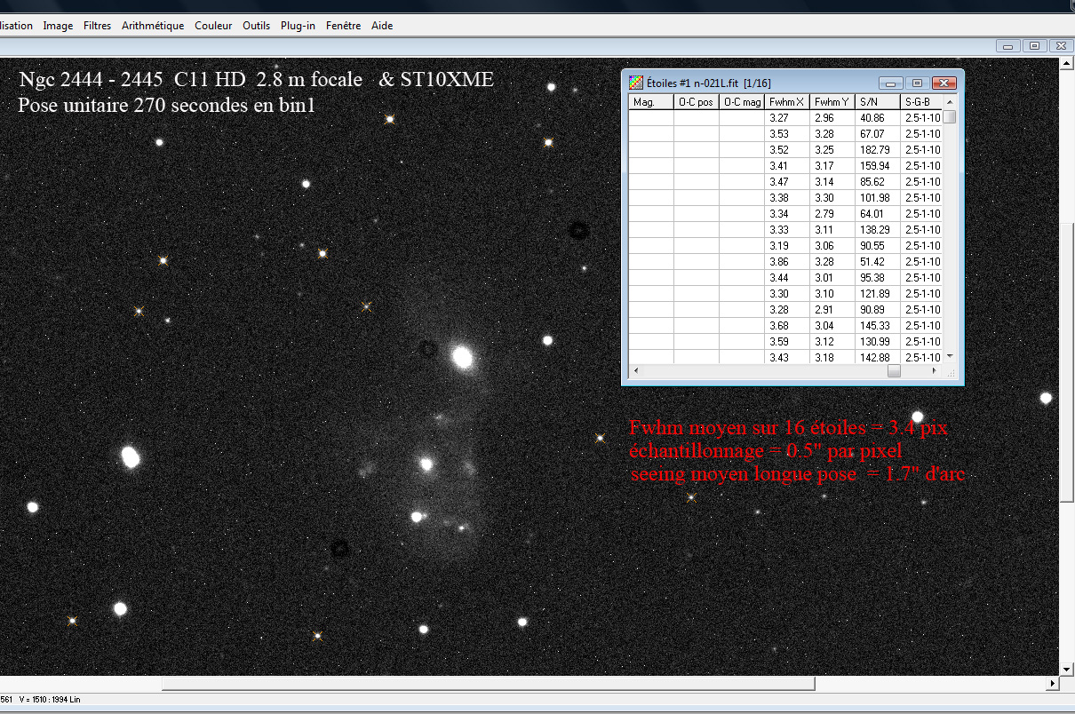Minimize the Étoiles #1 window

click(x=890, y=83)
